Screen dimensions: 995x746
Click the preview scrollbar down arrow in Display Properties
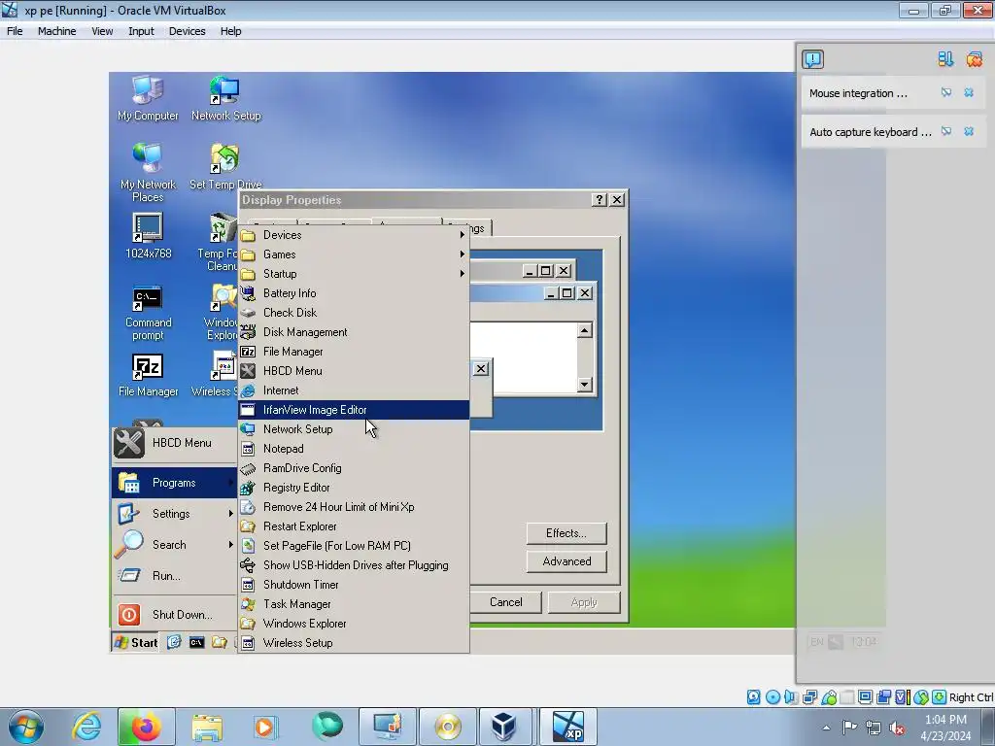(x=584, y=385)
